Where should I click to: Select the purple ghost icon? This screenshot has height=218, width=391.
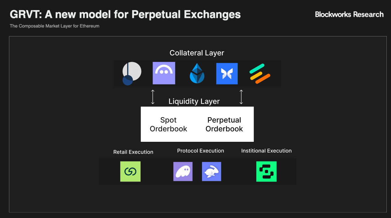[x=183, y=171]
